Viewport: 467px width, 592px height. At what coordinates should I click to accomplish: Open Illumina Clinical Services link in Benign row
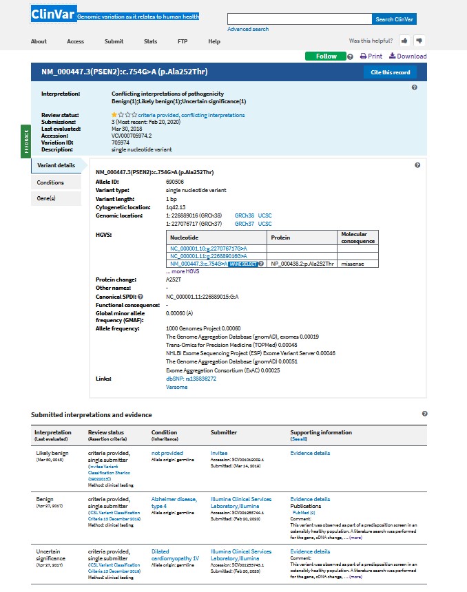click(x=241, y=503)
